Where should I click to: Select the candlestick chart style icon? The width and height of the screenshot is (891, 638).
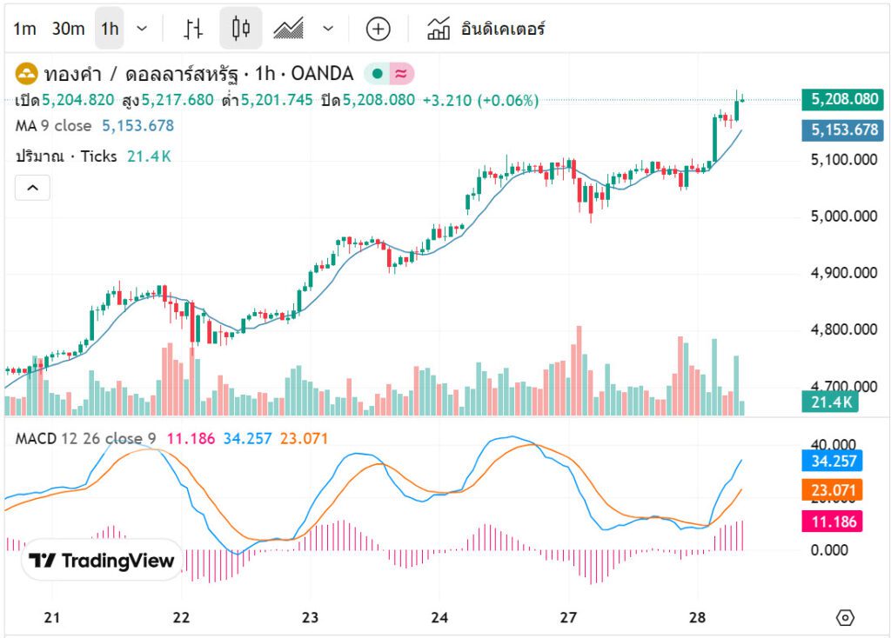[241, 29]
